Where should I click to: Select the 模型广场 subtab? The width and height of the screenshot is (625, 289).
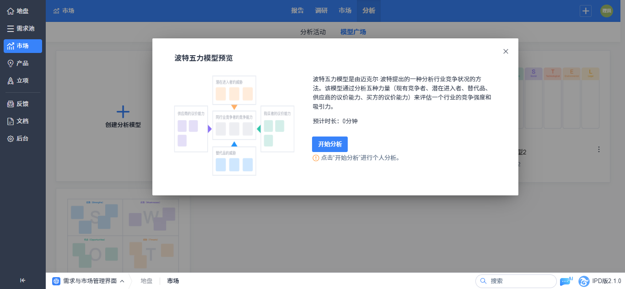pos(353,32)
